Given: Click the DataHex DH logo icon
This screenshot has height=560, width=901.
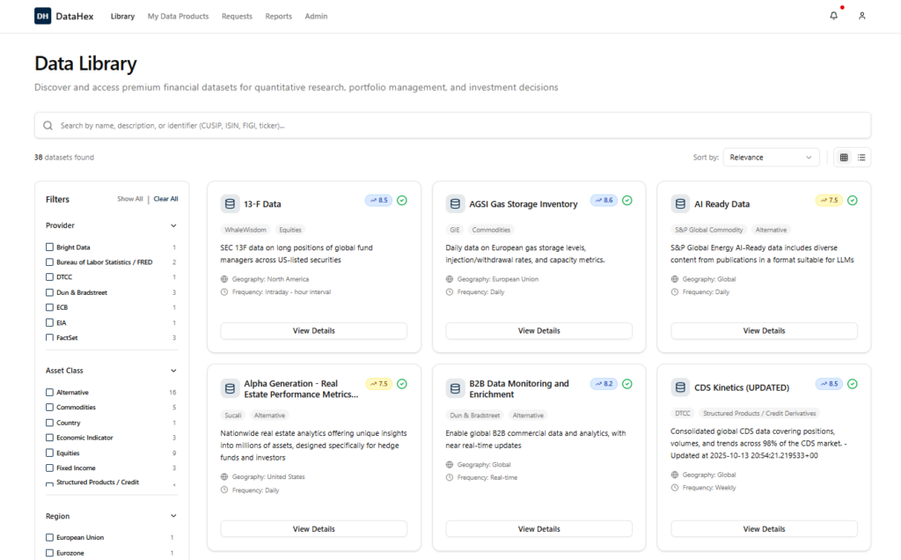Looking at the screenshot, I should point(42,16).
